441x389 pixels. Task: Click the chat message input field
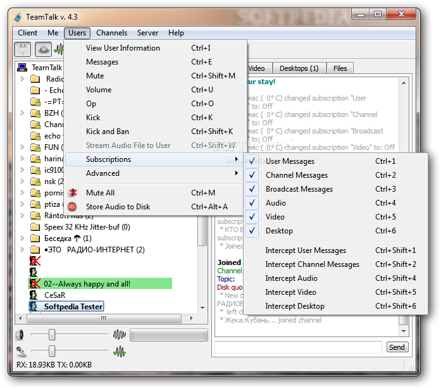coord(298,347)
